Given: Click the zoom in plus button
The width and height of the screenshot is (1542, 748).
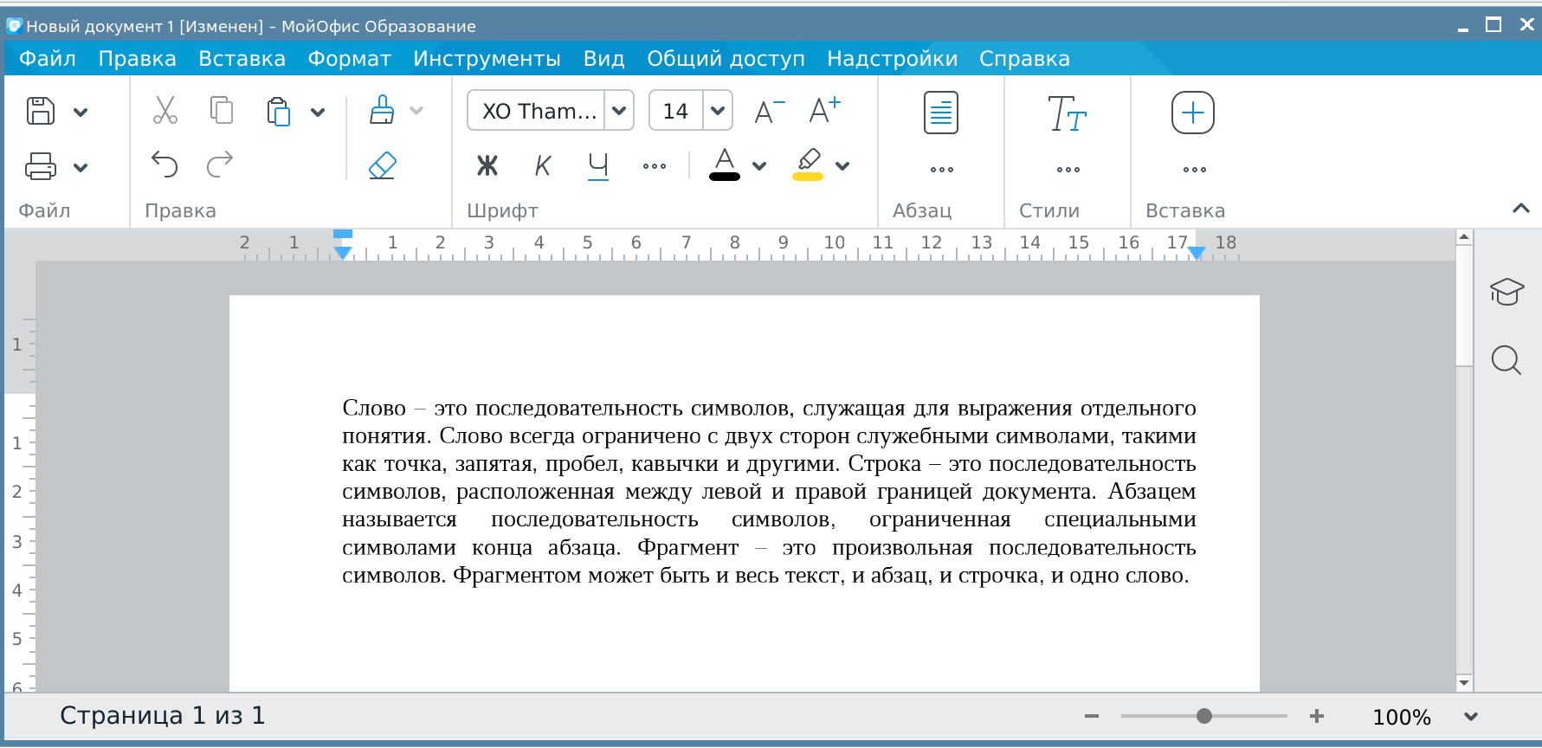Looking at the screenshot, I should [1317, 716].
